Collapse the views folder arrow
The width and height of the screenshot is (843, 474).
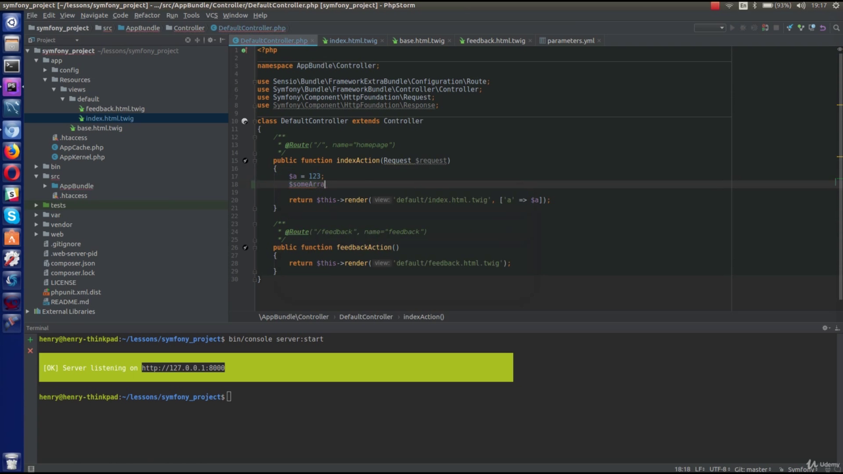54,90
